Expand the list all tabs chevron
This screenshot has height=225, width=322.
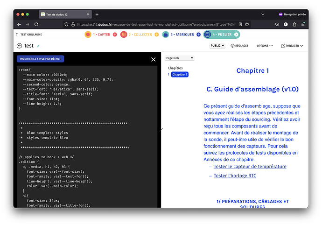(263, 14)
